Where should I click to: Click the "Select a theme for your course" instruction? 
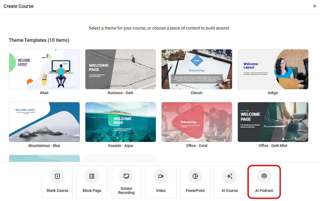pyautogui.click(x=159, y=28)
